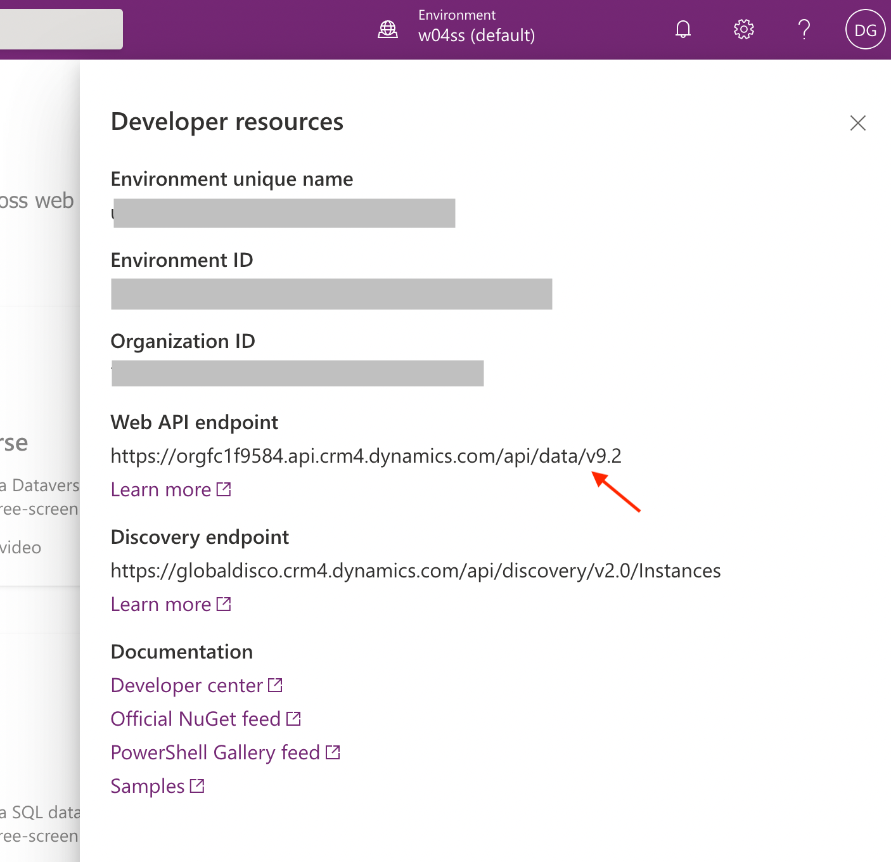Image resolution: width=891 pixels, height=862 pixels.
Task: Click the Web API endpoint URL text
Action: (366, 456)
